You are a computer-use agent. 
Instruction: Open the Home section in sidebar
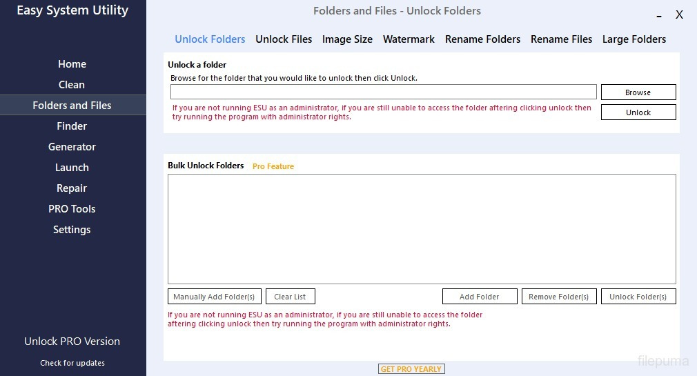point(72,64)
